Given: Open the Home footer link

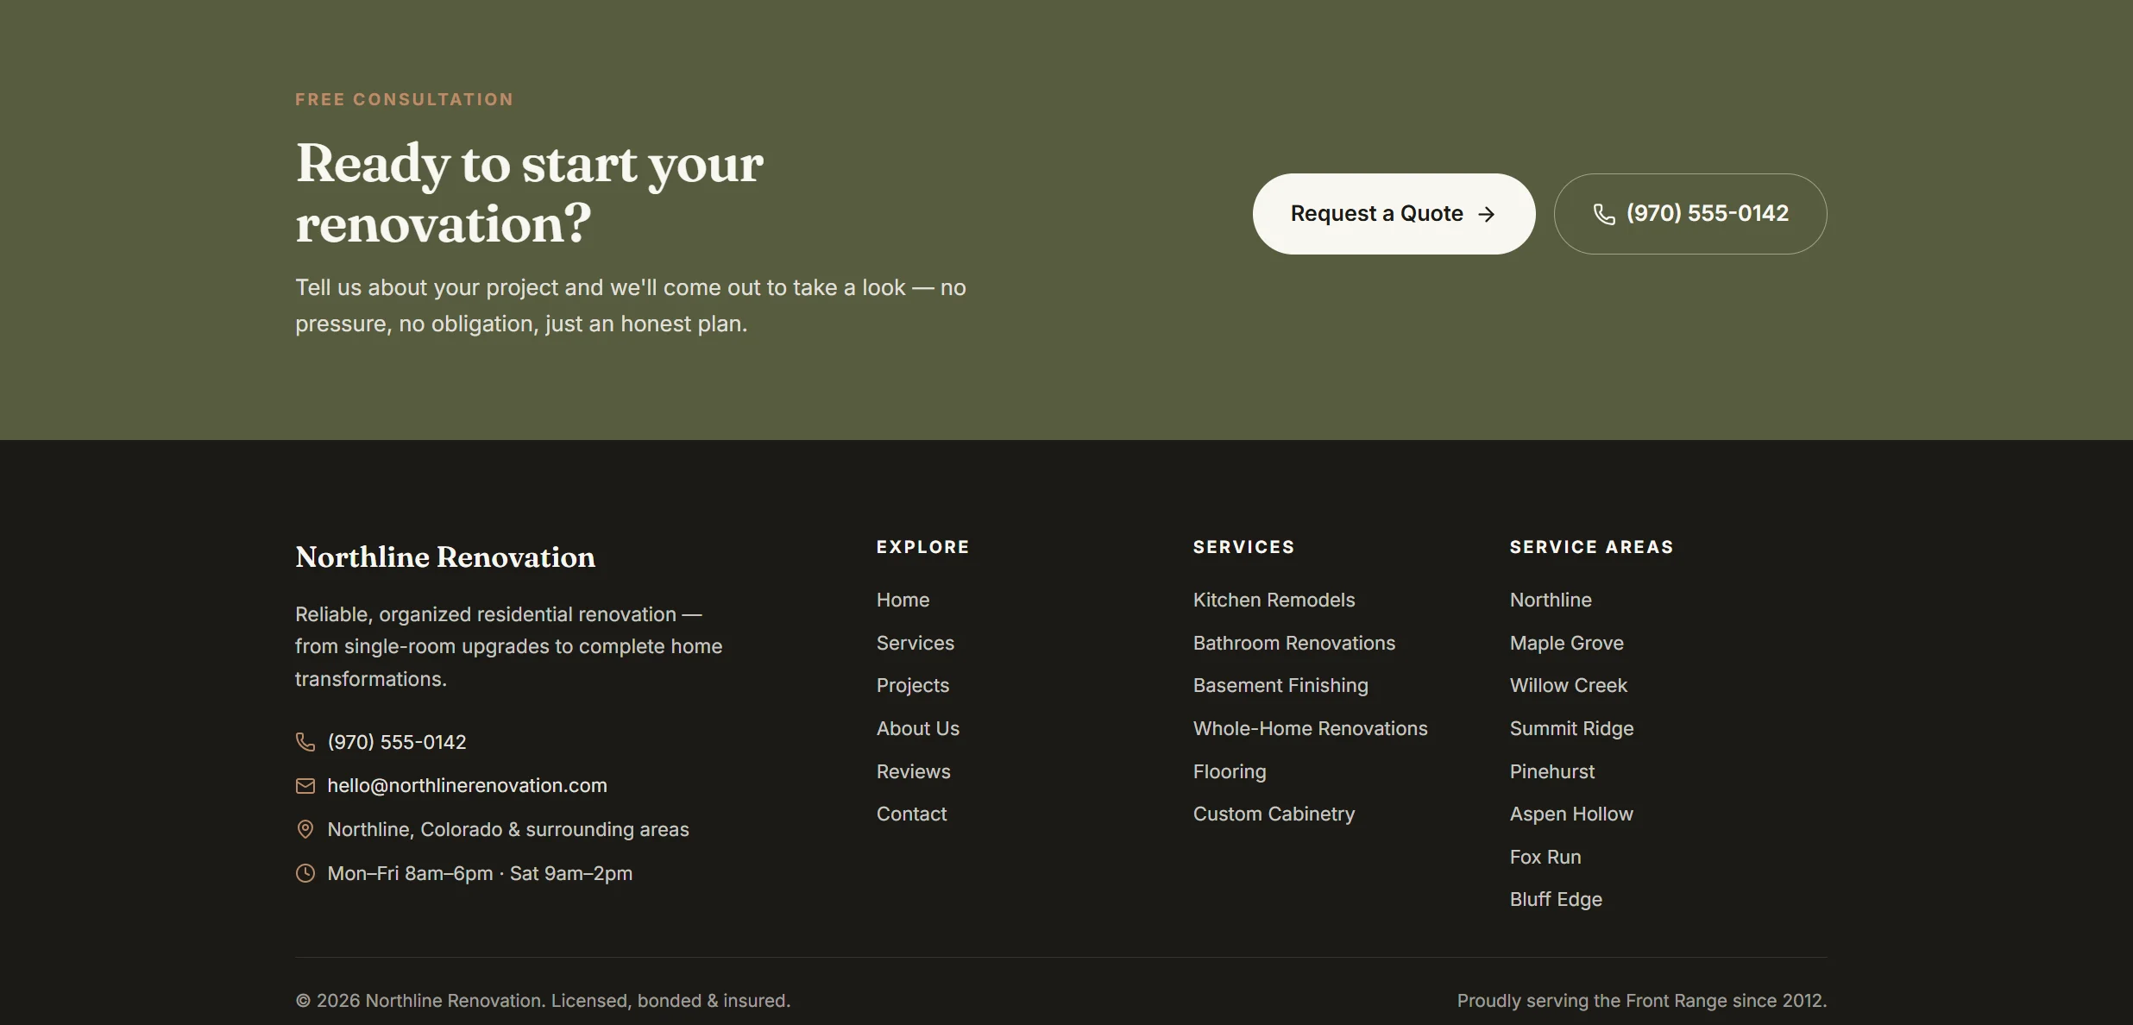Looking at the screenshot, I should click(x=903, y=600).
